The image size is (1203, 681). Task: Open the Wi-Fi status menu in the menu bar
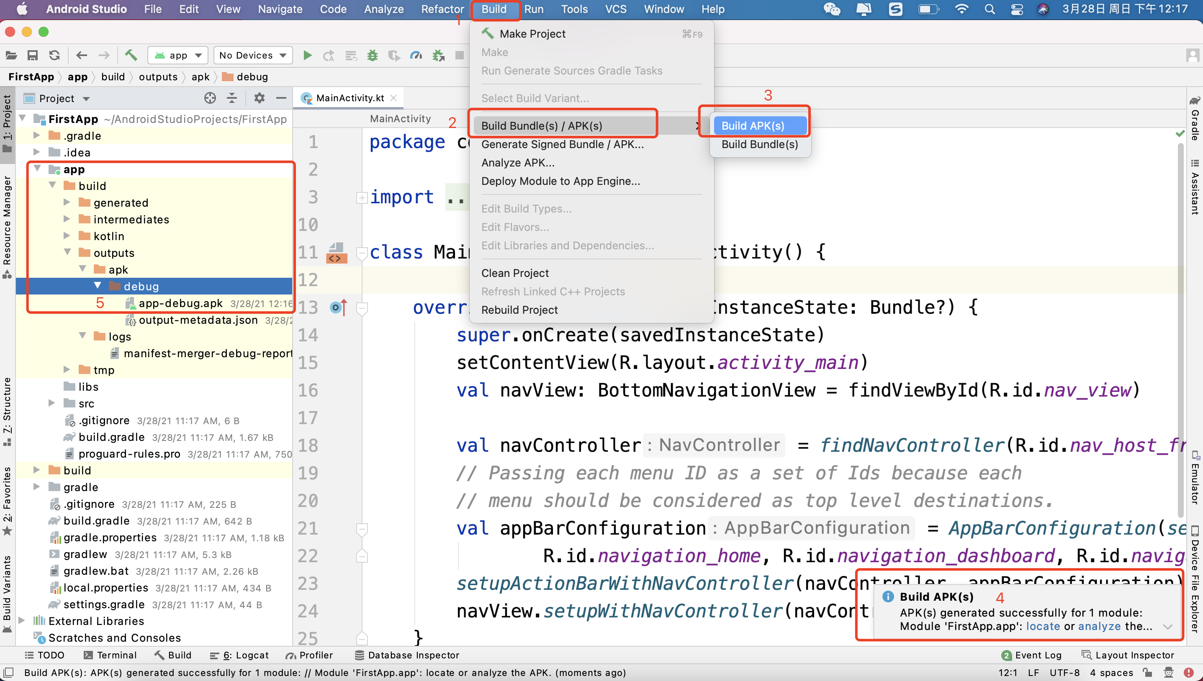pyautogui.click(x=961, y=9)
